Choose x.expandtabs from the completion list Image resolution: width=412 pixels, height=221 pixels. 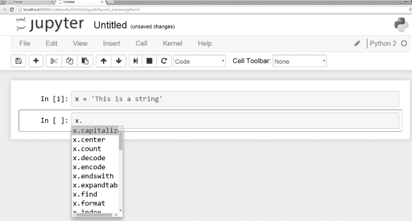point(95,185)
